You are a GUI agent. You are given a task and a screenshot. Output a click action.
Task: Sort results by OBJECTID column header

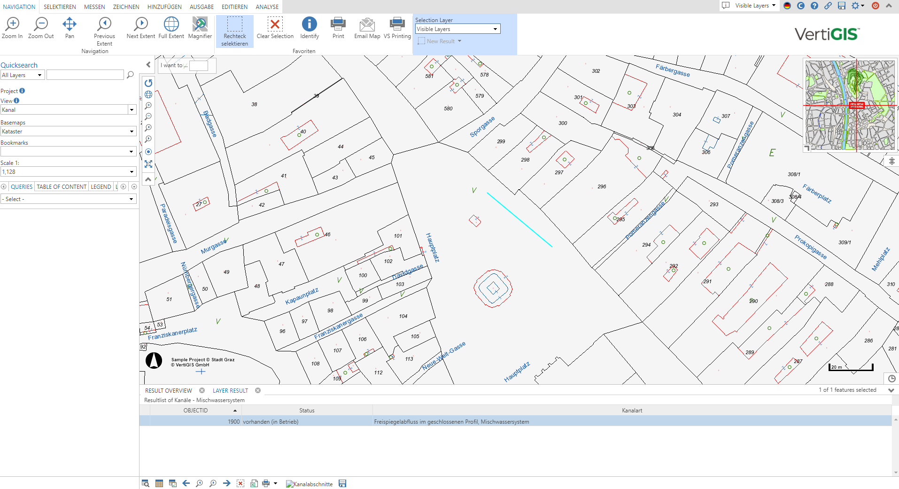click(195, 411)
